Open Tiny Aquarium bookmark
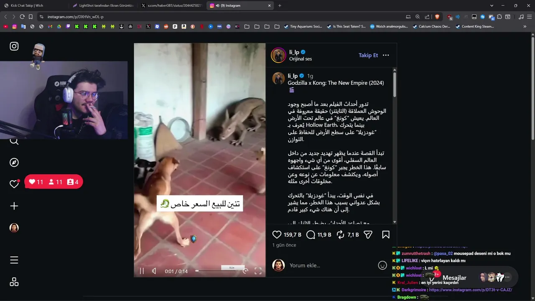Screen dimensions: 535x301 tap(303, 26)
